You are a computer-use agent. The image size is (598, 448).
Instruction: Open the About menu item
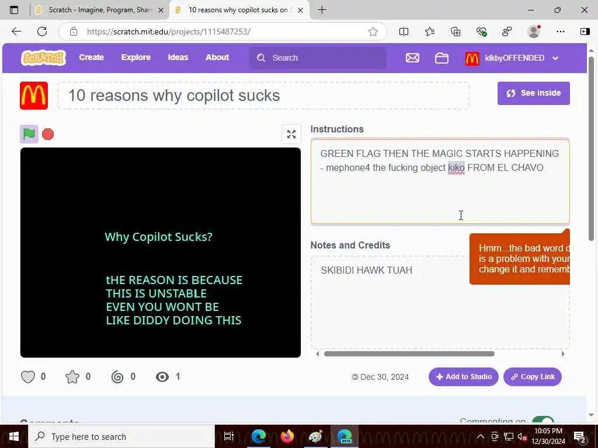pyautogui.click(x=217, y=58)
